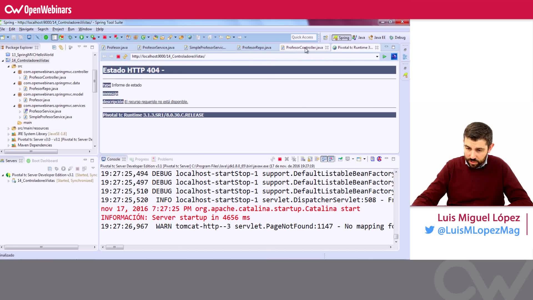Pin the Console view
Screen dimensions: 533x300
[x=317, y=159]
